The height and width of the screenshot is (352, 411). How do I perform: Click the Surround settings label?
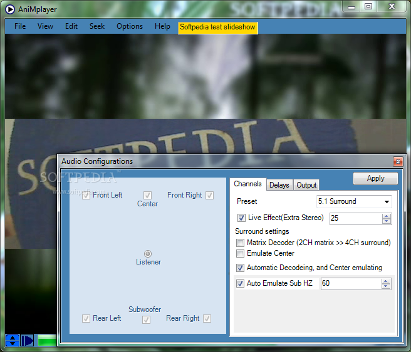coord(262,231)
